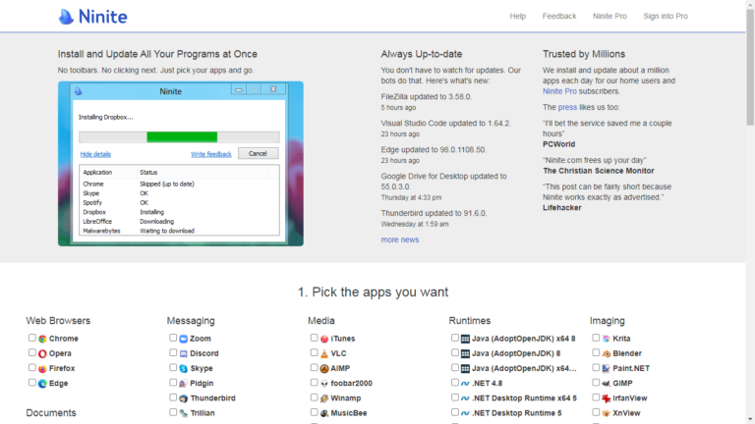755x424 pixels.
Task: Click the Runtimes category heading
Action: pyautogui.click(x=470, y=321)
